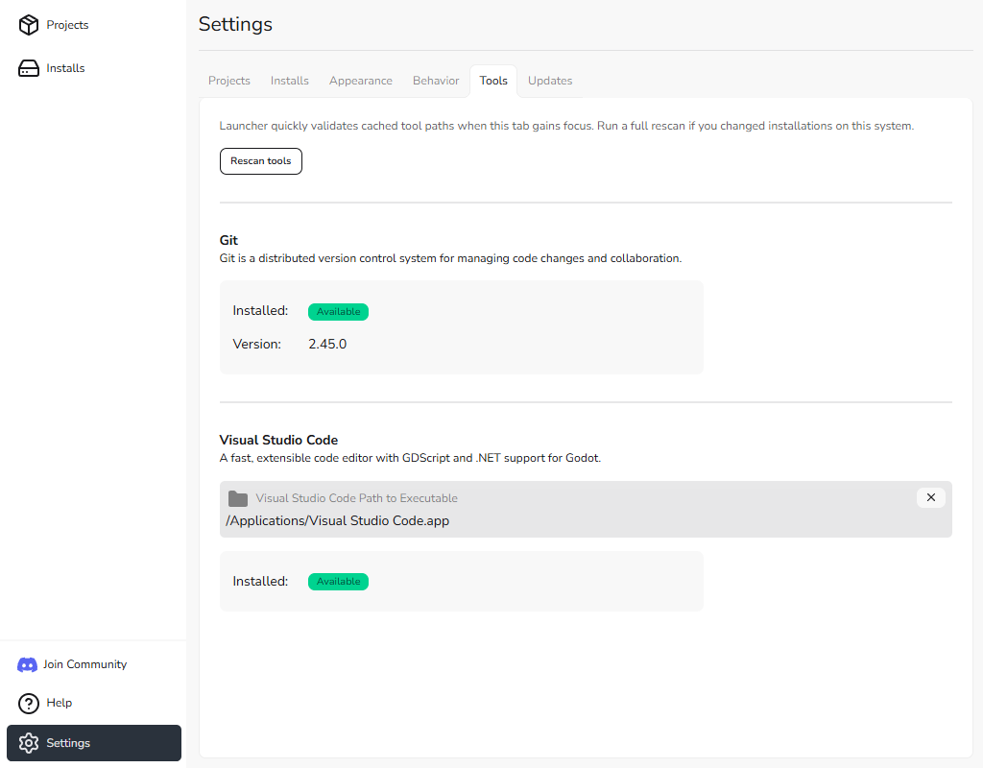Open the Behavior tab

(436, 81)
